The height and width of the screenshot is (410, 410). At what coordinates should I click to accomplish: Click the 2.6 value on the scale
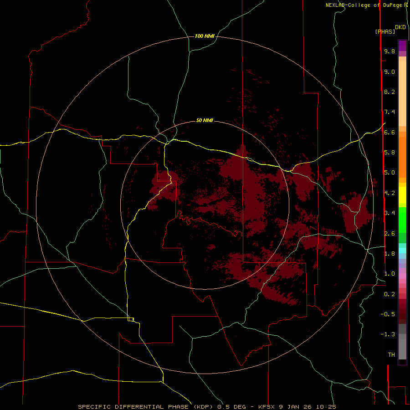pos(389,233)
